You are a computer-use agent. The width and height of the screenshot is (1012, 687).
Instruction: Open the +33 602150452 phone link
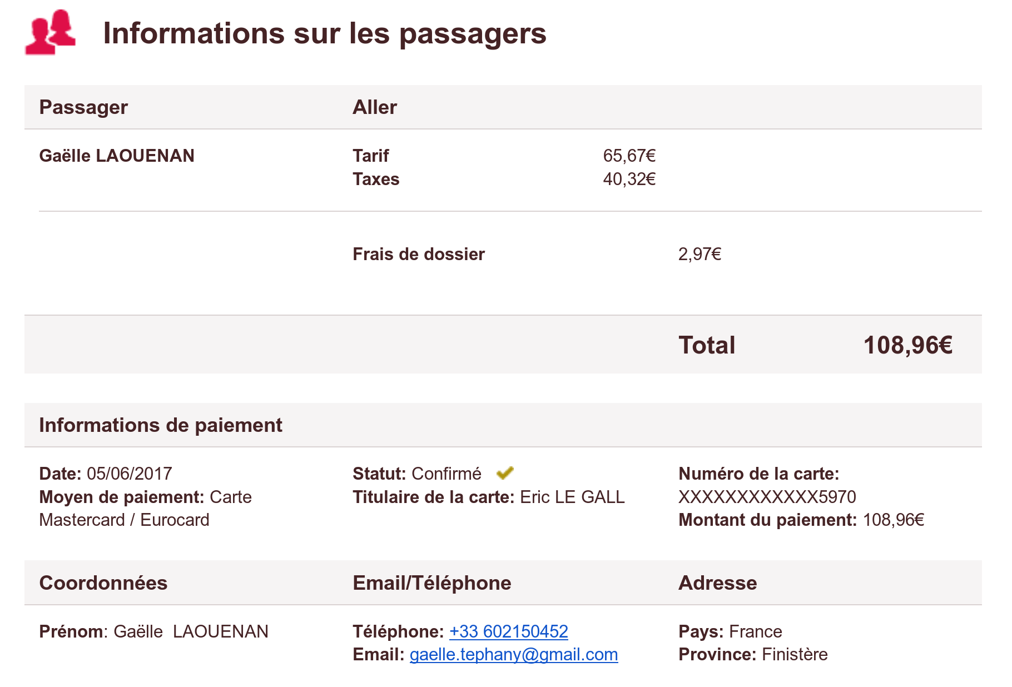coord(508,631)
